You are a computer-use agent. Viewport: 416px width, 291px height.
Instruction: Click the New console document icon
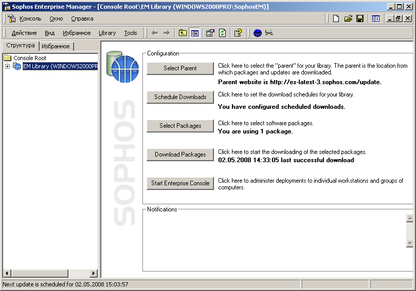click(x=336, y=19)
